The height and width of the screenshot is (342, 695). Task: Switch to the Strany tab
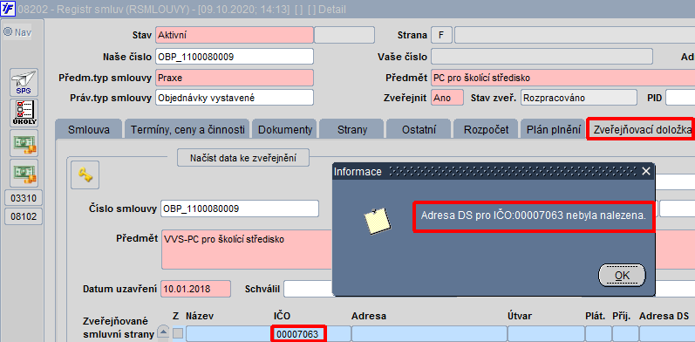(352, 130)
